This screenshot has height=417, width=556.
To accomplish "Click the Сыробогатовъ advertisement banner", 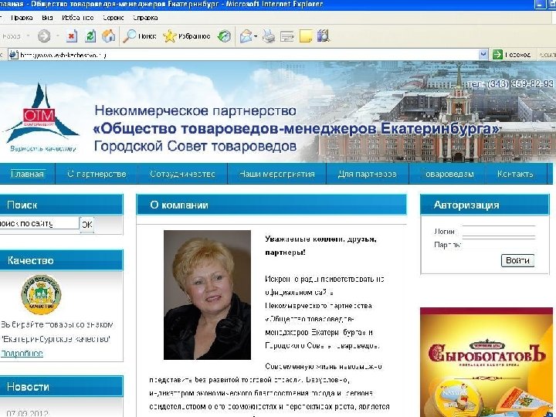I will coord(486,362).
